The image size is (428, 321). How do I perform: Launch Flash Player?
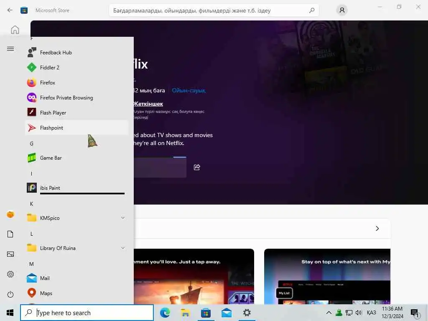[76, 112]
